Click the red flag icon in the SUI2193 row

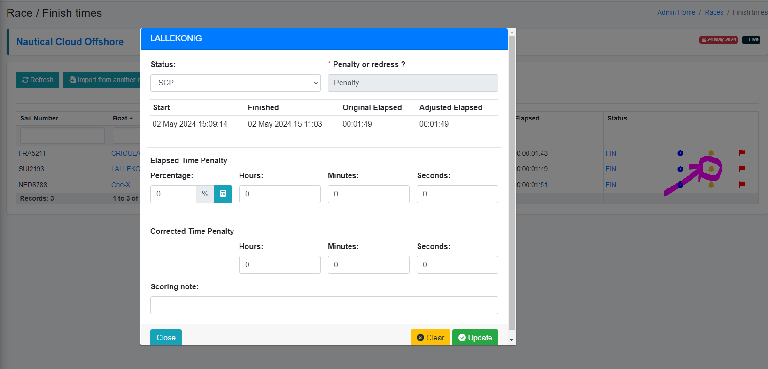tap(742, 169)
